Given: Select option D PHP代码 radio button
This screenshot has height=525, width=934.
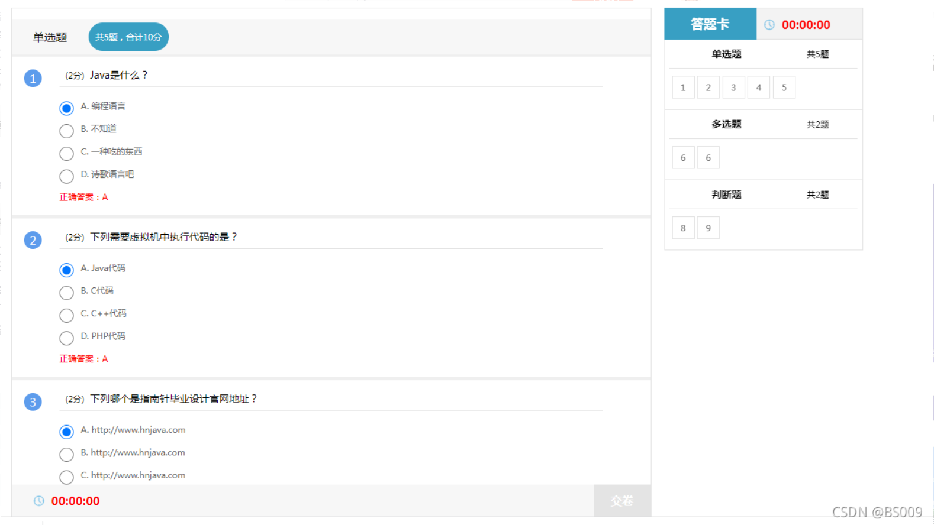Looking at the screenshot, I should tap(67, 338).
